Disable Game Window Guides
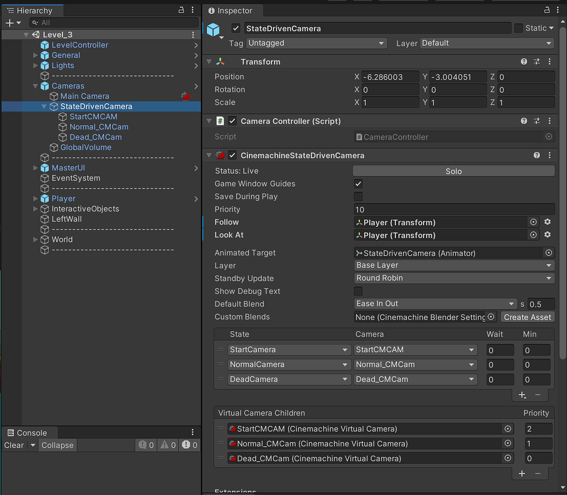 click(358, 183)
